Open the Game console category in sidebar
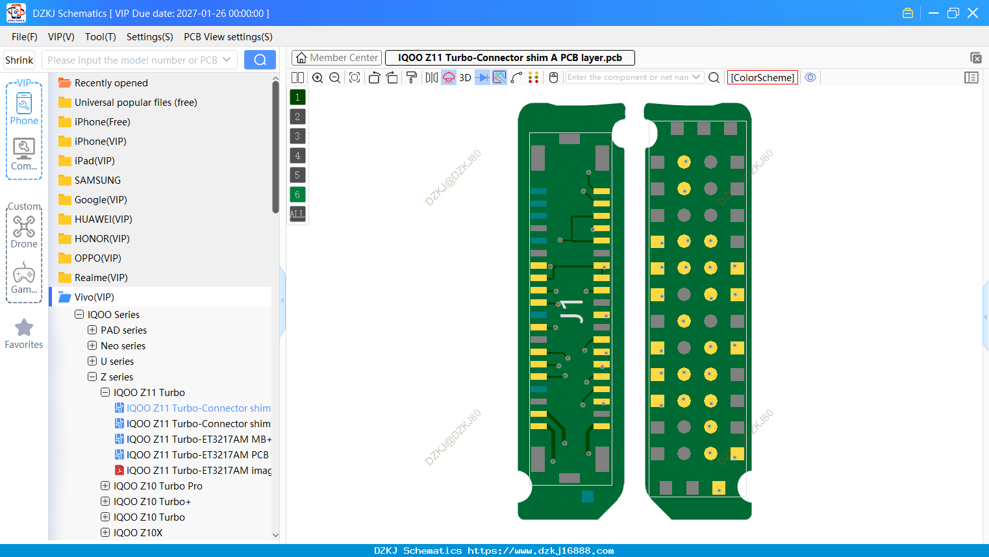Viewport: 989px width, 557px height. click(24, 278)
